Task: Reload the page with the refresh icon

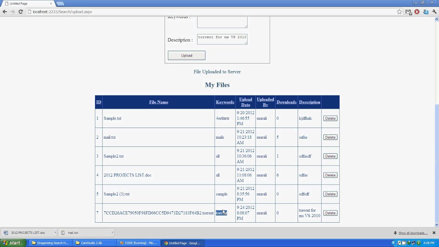Action: pyautogui.click(x=21, y=12)
